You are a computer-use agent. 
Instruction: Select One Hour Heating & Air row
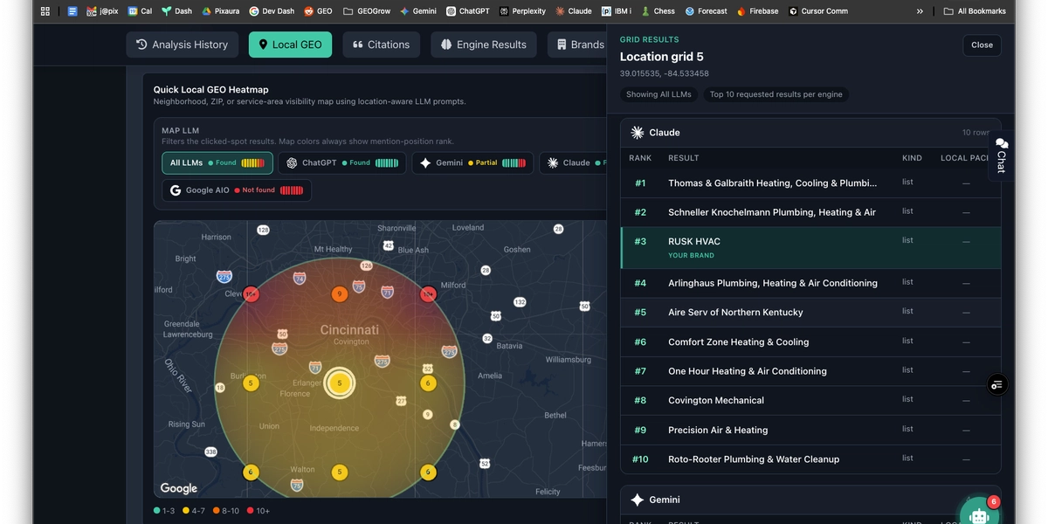click(x=810, y=371)
